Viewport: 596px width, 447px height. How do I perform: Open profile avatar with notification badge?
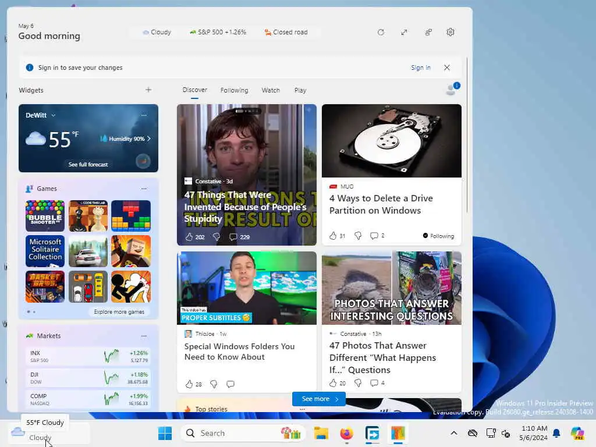[x=452, y=89]
